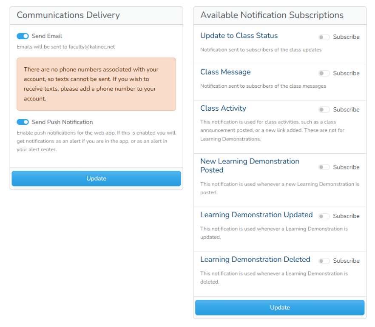Image resolution: width=375 pixels, height=327 pixels.
Task: Turn on Subscribe for Learning Demonstration Updated
Action: click(x=324, y=216)
